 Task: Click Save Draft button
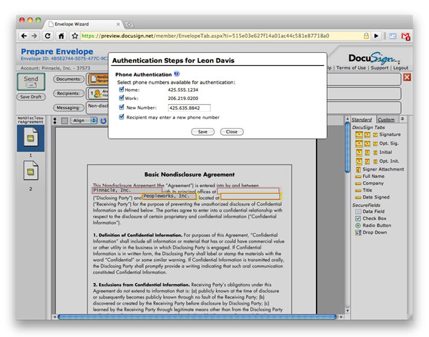pyautogui.click(x=31, y=97)
